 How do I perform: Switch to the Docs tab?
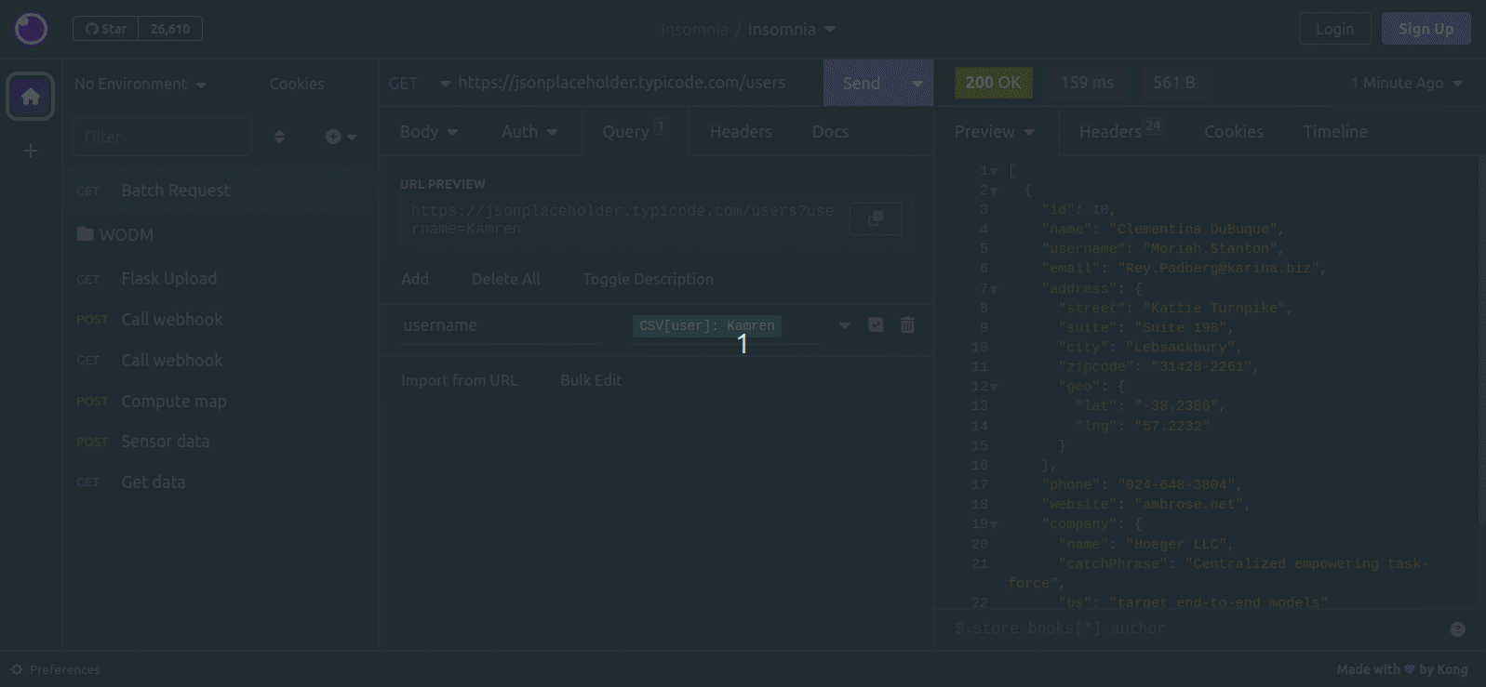tap(830, 132)
